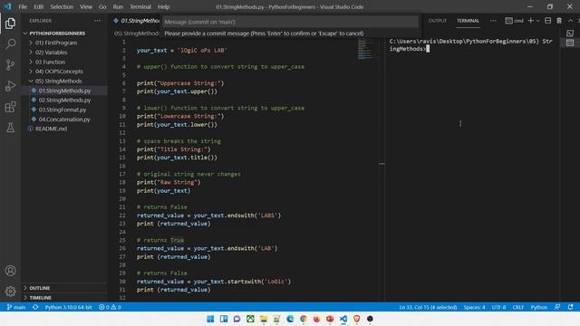Image resolution: width=580 pixels, height=326 pixels.
Task: Maximize the panel using the chevron up
Action: (x=570, y=21)
